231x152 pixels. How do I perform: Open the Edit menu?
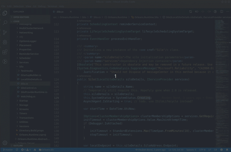click(x=9, y=6)
